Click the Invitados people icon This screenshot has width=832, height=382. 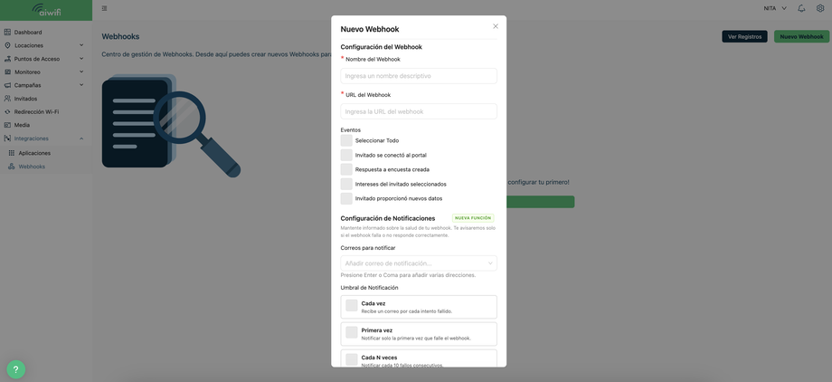[7, 99]
